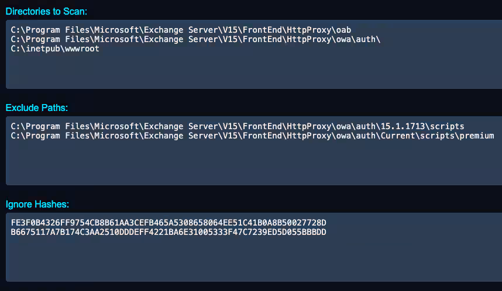Click the hash starting with FE3F0B43
502x291 pixels.
168,222
